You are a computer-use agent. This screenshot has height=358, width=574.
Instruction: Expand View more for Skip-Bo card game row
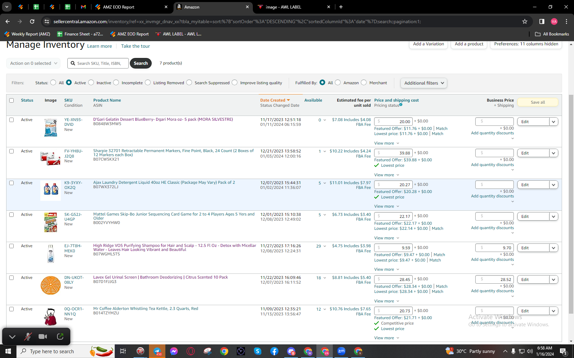[386, 238]
